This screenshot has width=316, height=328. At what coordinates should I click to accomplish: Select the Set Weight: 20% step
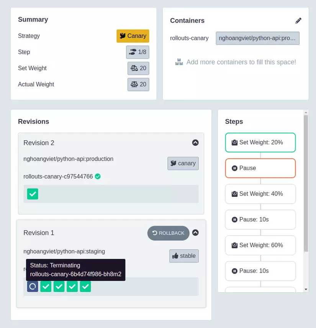click(260, 142)
